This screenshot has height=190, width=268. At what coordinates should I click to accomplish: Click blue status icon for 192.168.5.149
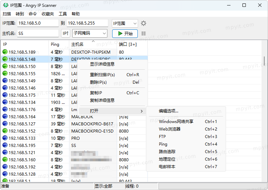pyautogui.click(x=5, y=81)
